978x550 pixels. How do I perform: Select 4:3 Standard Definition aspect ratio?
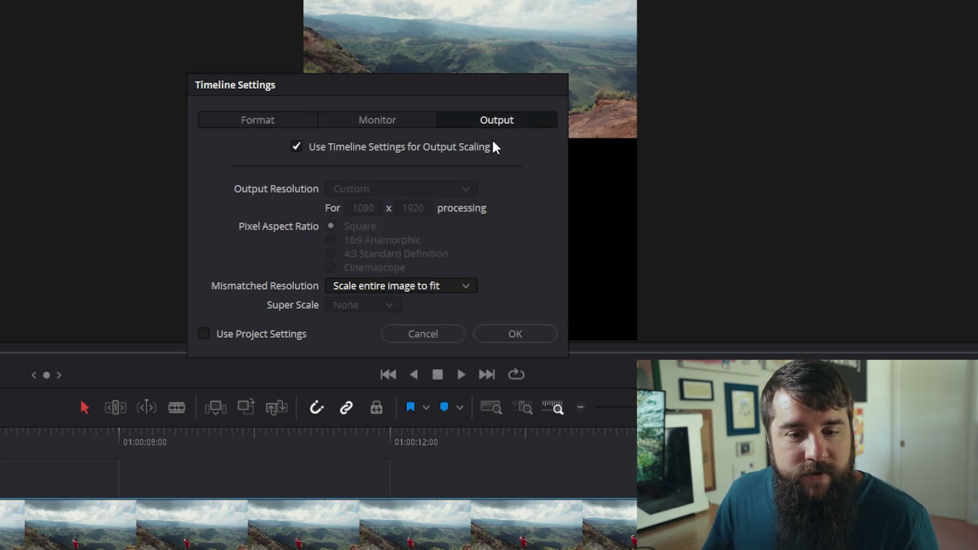click(x=331, y=253)
